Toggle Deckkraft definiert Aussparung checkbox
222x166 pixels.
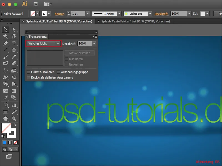point(28,77)
